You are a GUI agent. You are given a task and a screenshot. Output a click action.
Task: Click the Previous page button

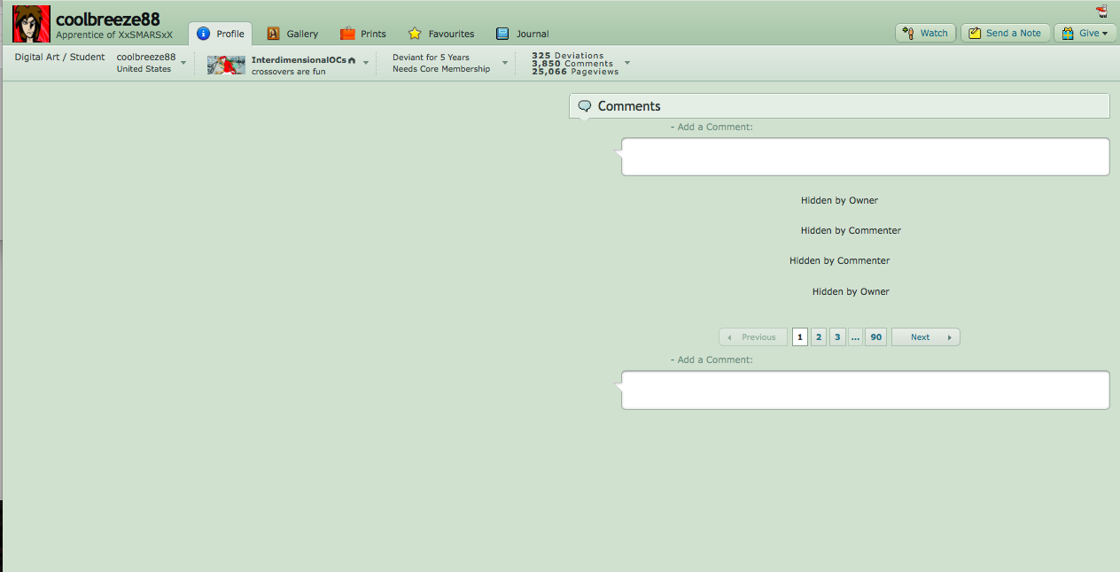[753, 337]
